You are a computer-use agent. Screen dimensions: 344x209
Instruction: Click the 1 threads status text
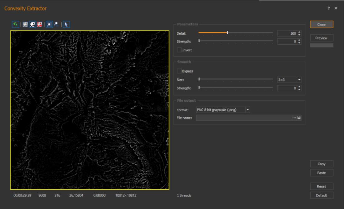184,195
